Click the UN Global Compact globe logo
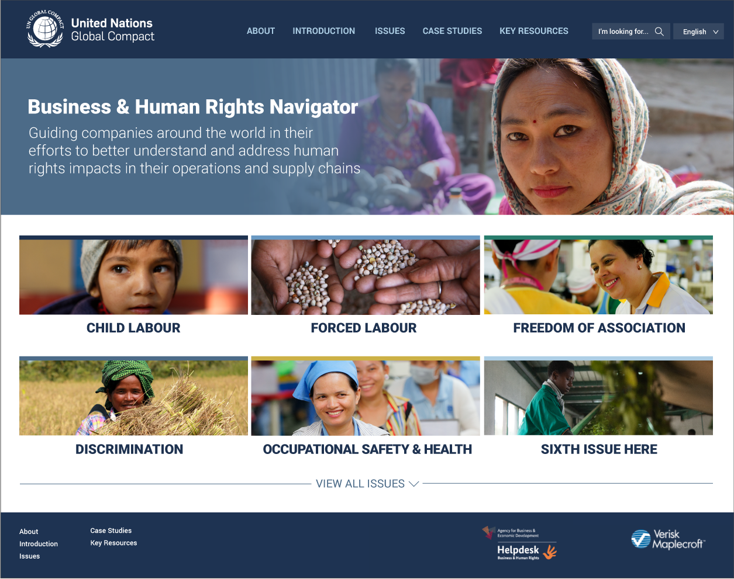 [x=45, y=29]
